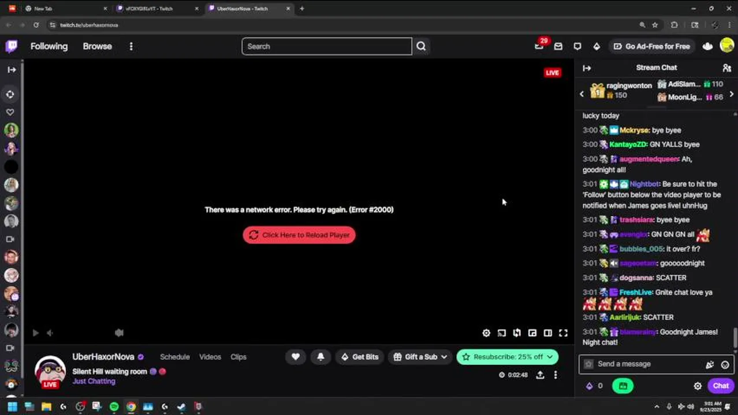Image resolution: width=738 pixels, height=415 pixels.
Task: Open the Bits diamond icon in top bar
Action: [597, 46]
